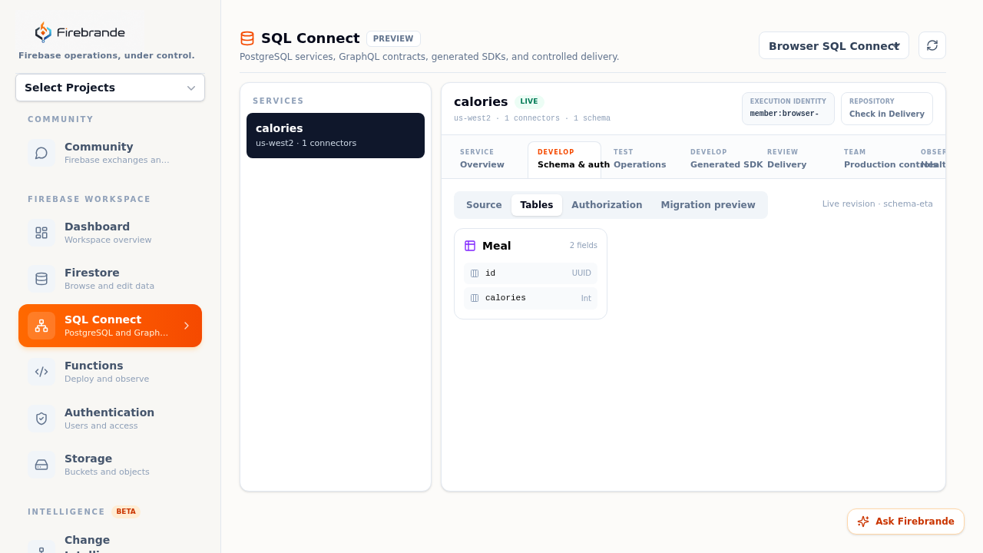Click the calories service title in panel header

tap(481, 101)
